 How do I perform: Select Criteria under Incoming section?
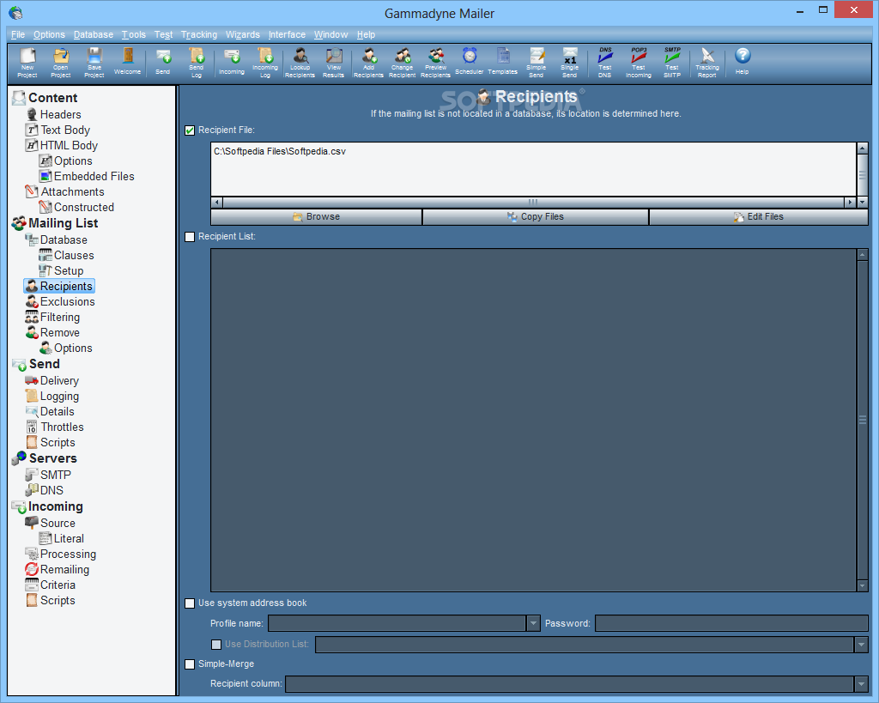pos(58,585)
